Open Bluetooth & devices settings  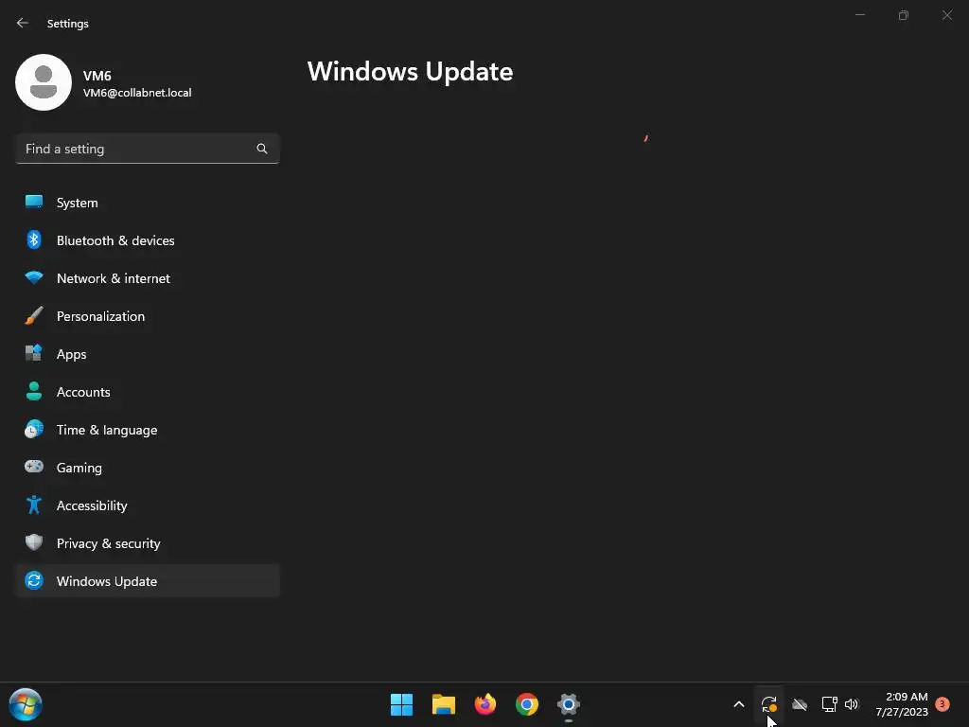pos(147,240)
